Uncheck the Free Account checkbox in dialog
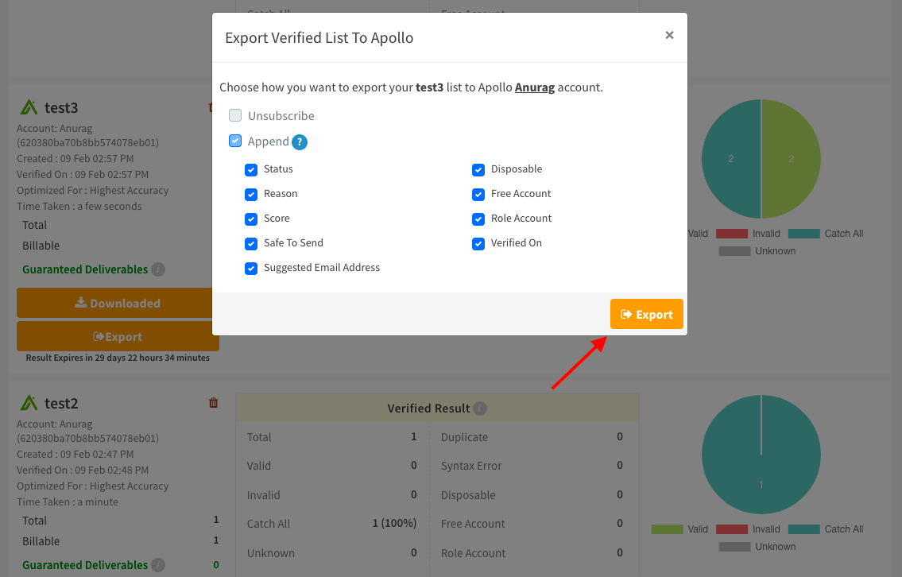The width and height of the screenshot is (902, 577). [478, 195]
